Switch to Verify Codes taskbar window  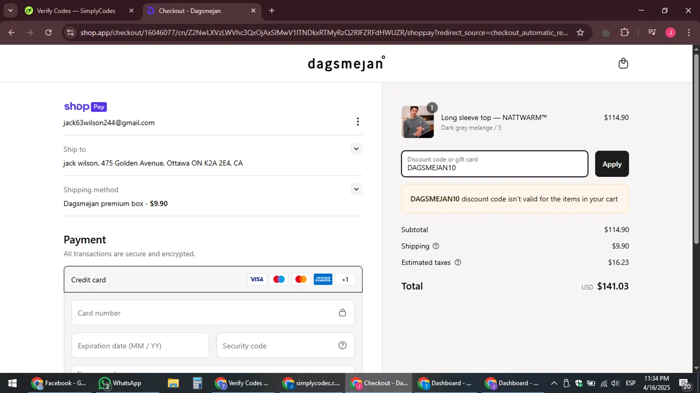(242, 383)
